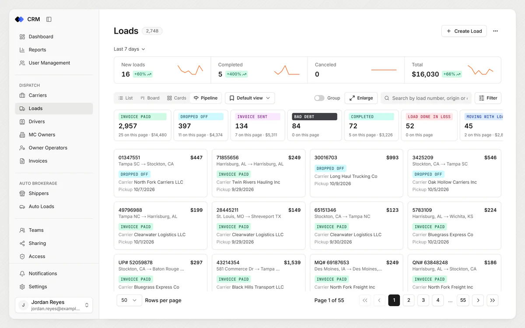
Task: Click the User Management people icon
Action: (22, 63)
